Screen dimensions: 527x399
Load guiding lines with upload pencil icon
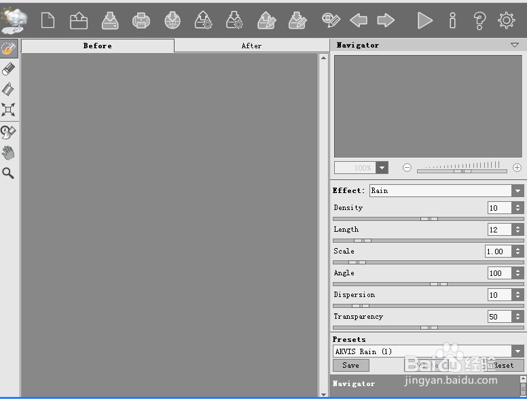(x=266, y=20)
